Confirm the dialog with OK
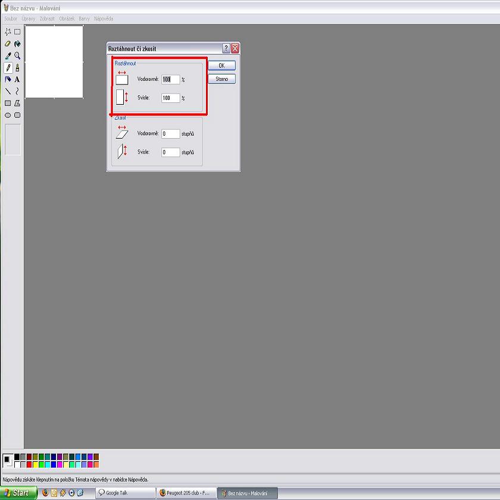This screenshot has width=500, height=500. click(x=221, y=65)
